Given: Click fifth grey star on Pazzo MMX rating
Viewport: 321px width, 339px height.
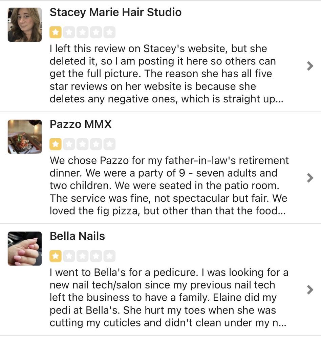Looking at the screenshot, I should (109, 144).
